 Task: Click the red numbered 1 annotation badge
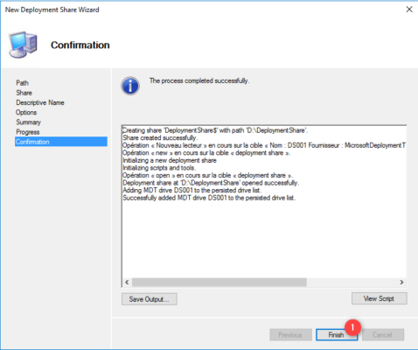(x=352, y=327)
